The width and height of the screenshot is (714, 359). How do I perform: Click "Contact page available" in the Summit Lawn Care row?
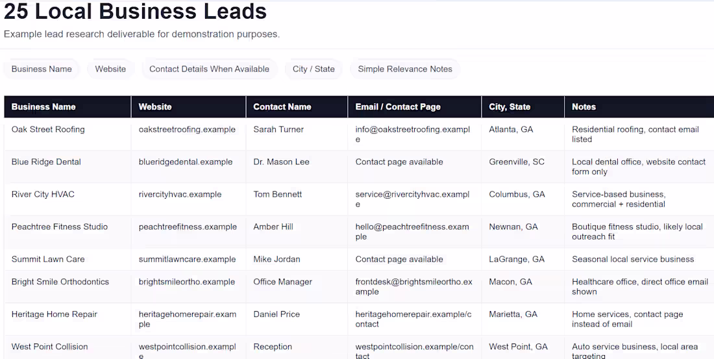399,259
